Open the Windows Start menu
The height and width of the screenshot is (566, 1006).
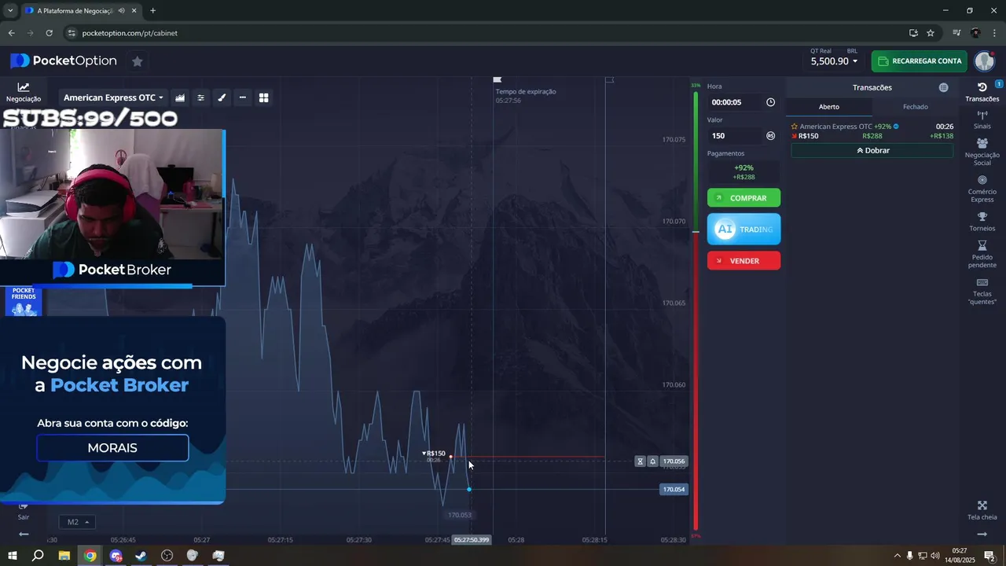pos(12,556)
